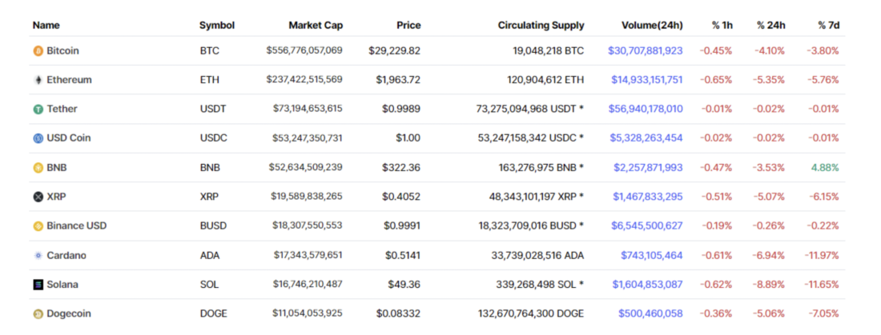Click the Cardano logo icon

click(38, 256)
